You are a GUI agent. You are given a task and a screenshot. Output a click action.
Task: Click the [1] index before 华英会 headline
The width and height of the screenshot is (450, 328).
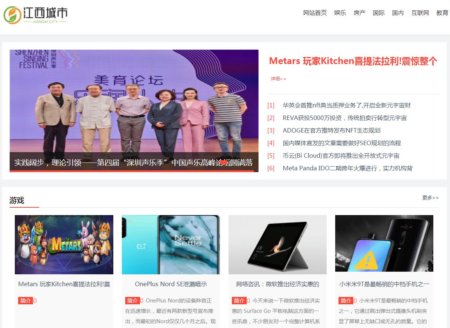point(271,106)
